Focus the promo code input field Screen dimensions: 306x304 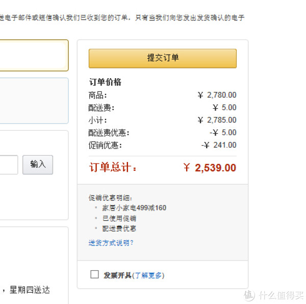tap(9, 165)
